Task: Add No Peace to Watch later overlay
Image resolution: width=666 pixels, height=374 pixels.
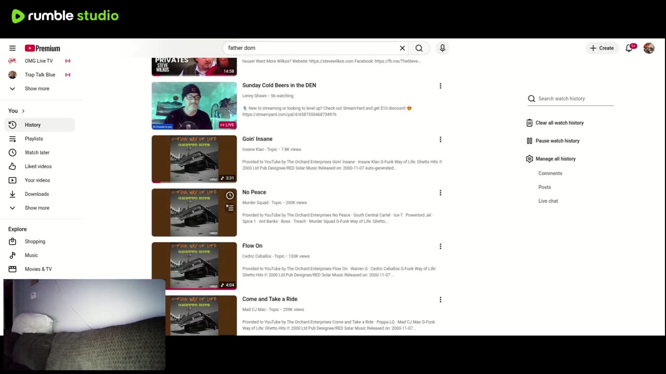Action: tap(230, 196)
